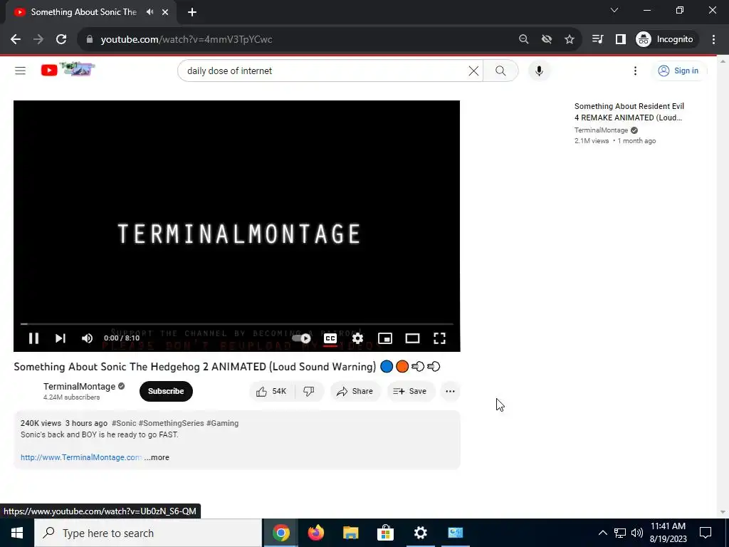Screen dimensions: 729x547
Task: Toggle closed captions CC button
Action: 330,338
